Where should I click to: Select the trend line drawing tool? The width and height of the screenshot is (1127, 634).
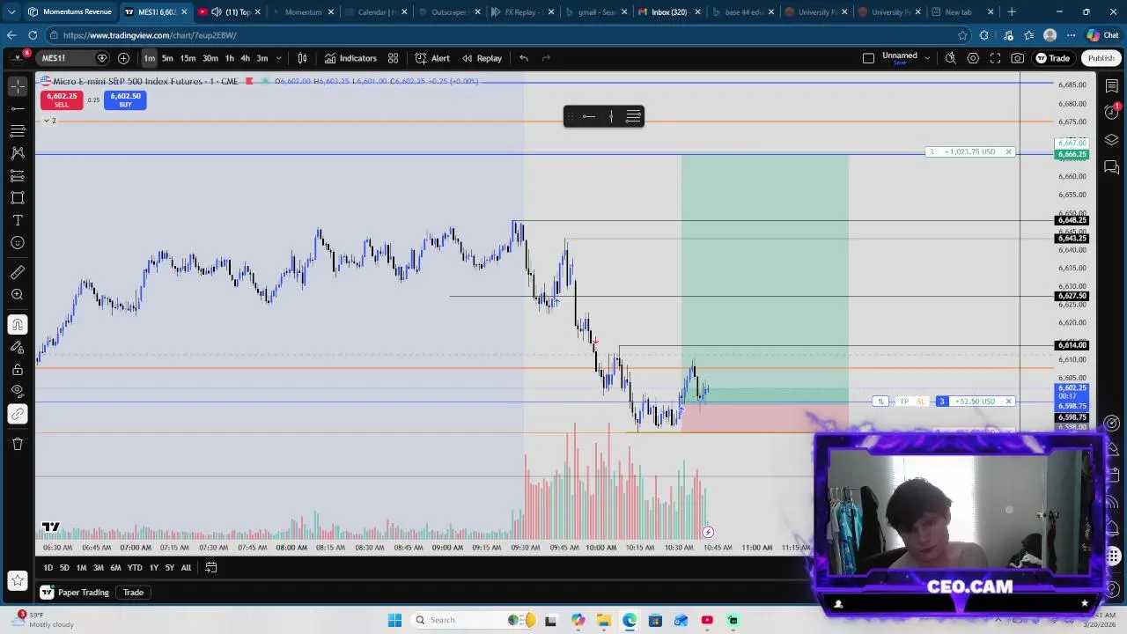pyautogui.click(x=18, y=108)
